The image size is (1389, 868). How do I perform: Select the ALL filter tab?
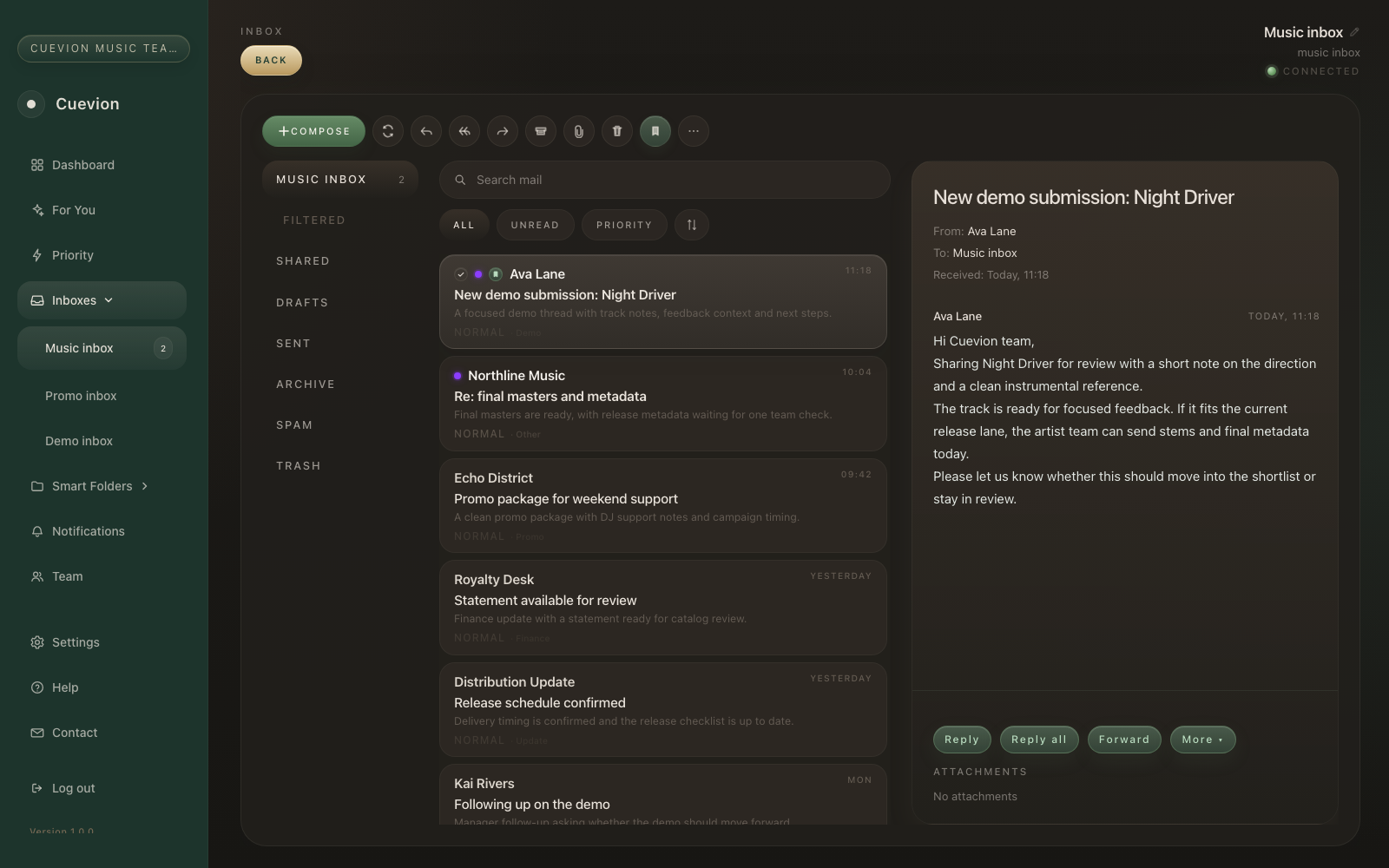[464, 225]
